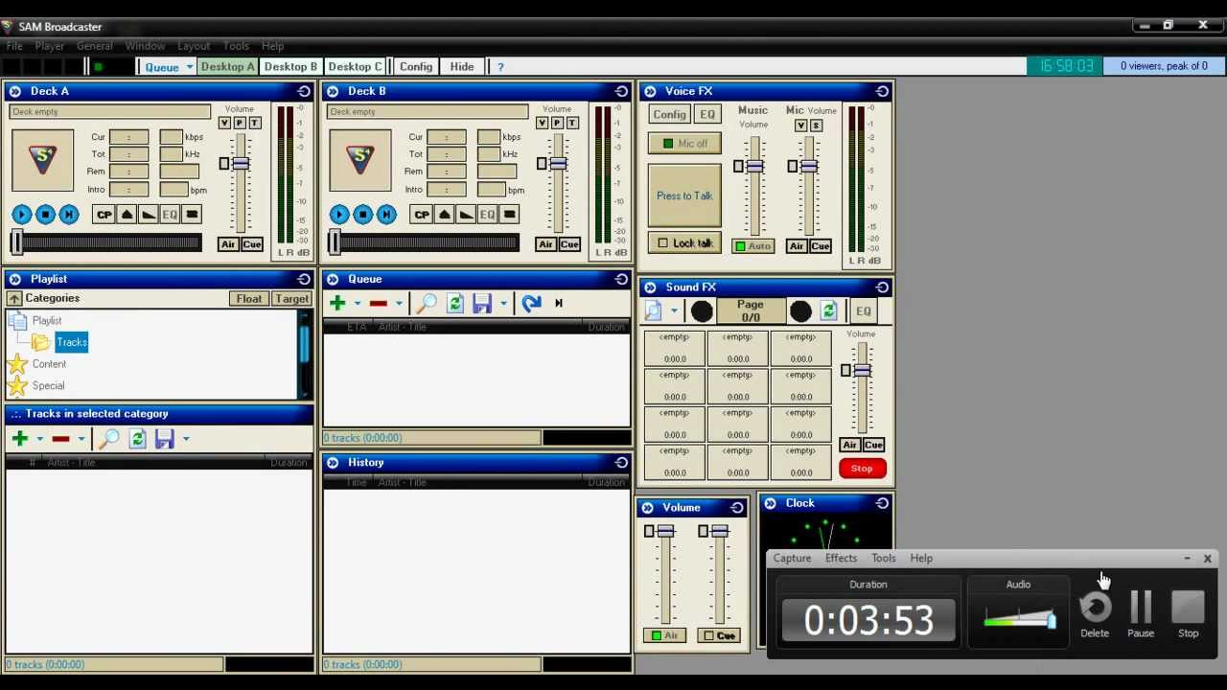Refresh the tracks in selected category

pyautogui.click(x=137, y=439)
